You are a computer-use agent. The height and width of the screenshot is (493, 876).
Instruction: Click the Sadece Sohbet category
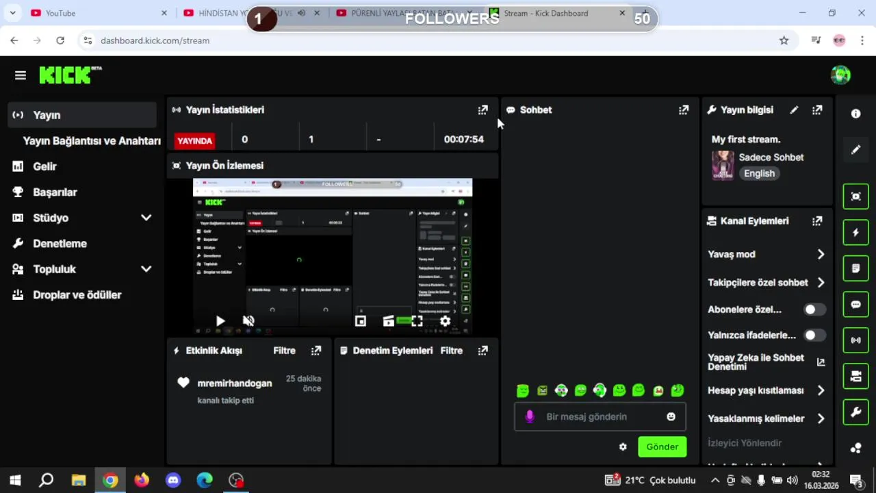771,157
